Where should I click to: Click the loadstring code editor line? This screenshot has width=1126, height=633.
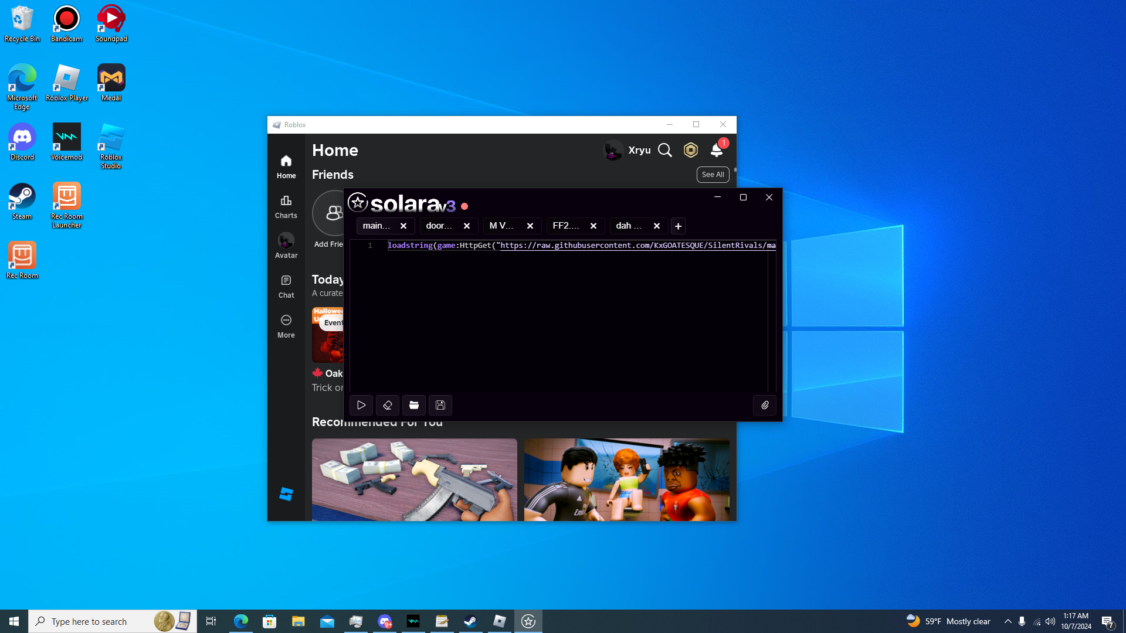click(581, 246)
